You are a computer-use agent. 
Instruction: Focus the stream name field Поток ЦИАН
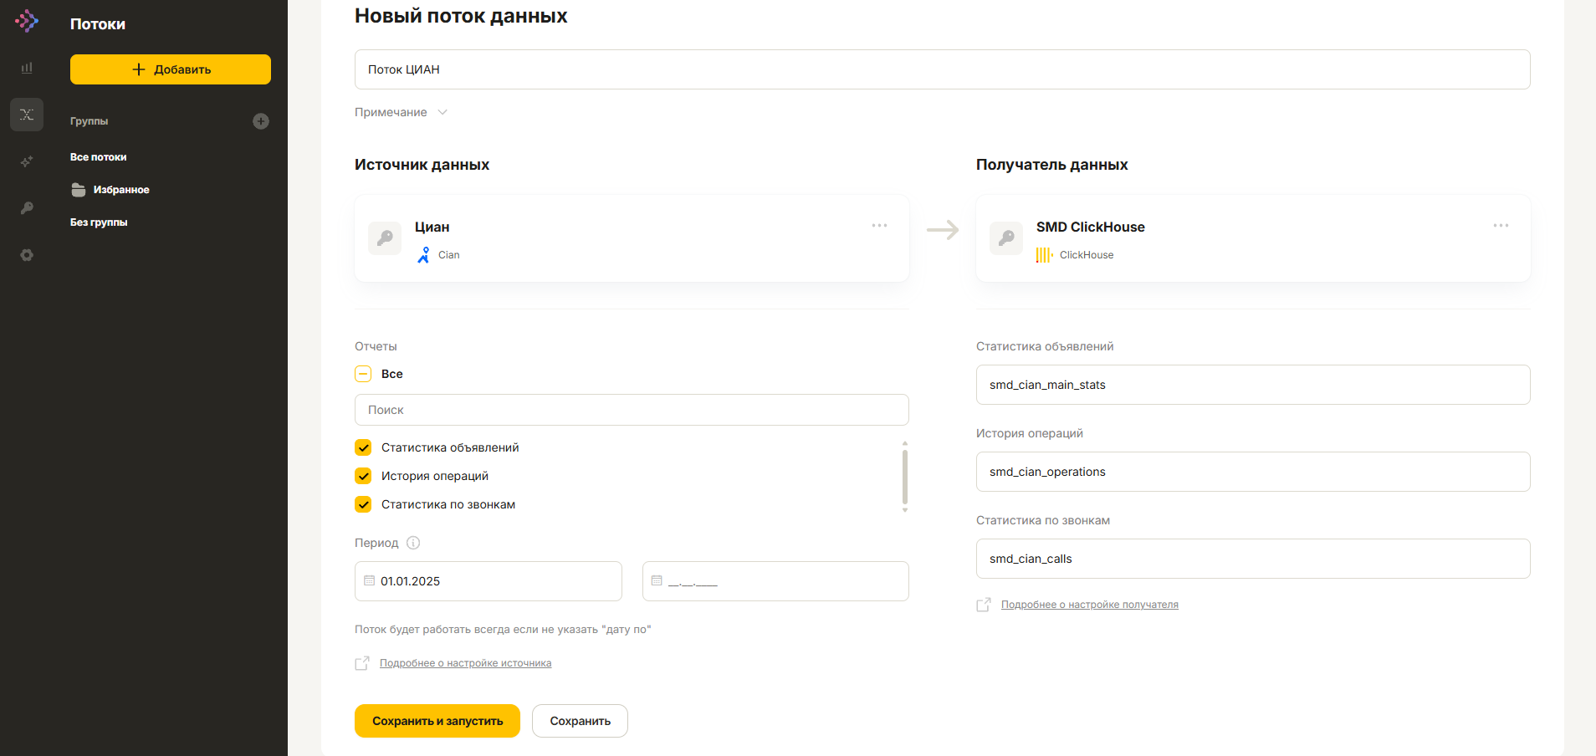coord(943,69)
